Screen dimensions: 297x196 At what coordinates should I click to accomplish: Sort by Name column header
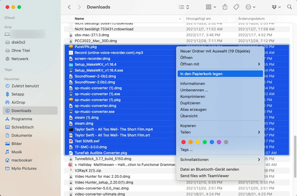[x=79, y=19]
